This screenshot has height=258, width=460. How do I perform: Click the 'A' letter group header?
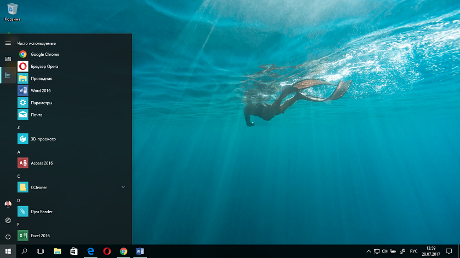[19, 152]
